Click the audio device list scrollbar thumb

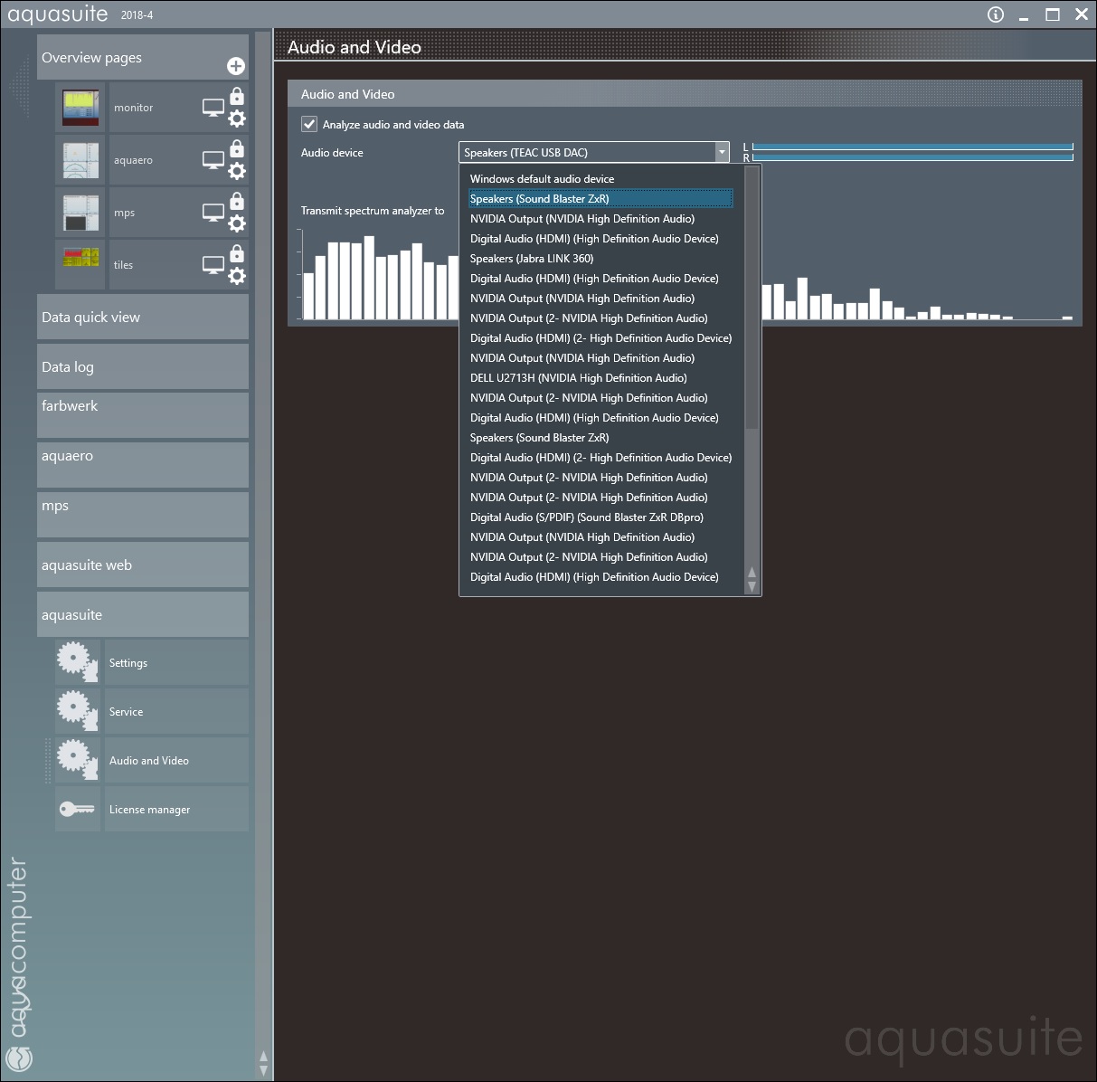coord(752,299)
